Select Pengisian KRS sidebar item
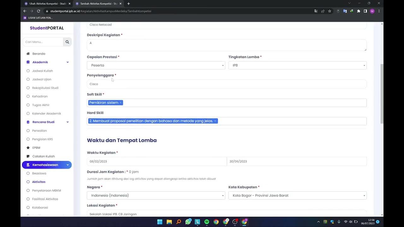The image size is (404, 227). (x=42, y=139)
